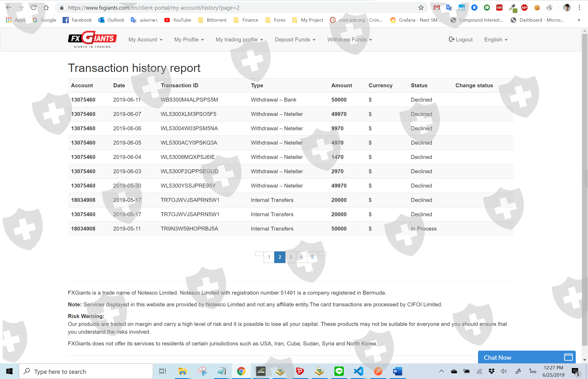Screen dimensions: 588x379
Task: Click the browser home icon
Action: pyautogui.click(x=46, y=8)
